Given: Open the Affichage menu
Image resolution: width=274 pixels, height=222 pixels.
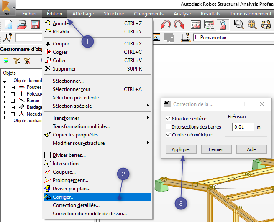Looking at the screenshot, I should coord(83,14).
